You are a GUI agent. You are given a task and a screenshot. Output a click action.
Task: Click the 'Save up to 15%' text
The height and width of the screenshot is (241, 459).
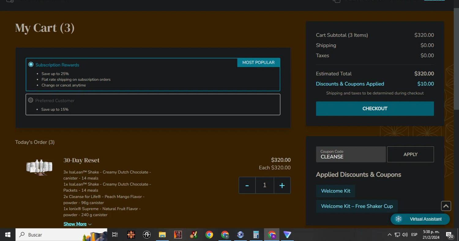(x=55, y=109)
